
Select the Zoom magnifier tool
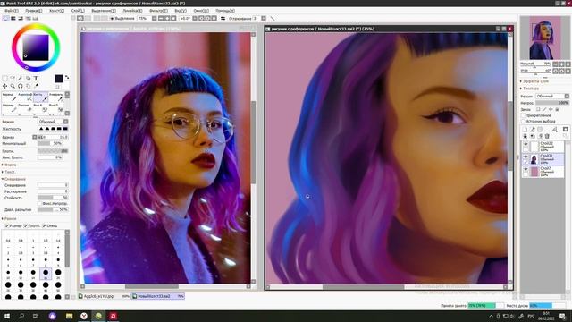(13, 86)
